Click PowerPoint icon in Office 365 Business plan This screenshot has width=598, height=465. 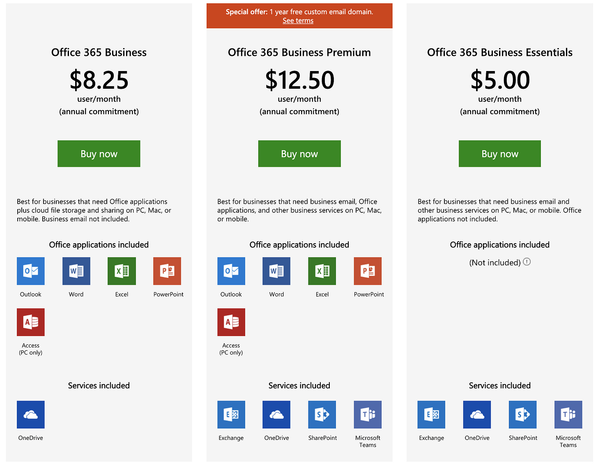click(167, 271)
